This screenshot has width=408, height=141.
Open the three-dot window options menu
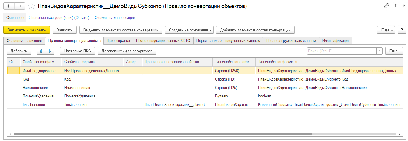[395, 6]
